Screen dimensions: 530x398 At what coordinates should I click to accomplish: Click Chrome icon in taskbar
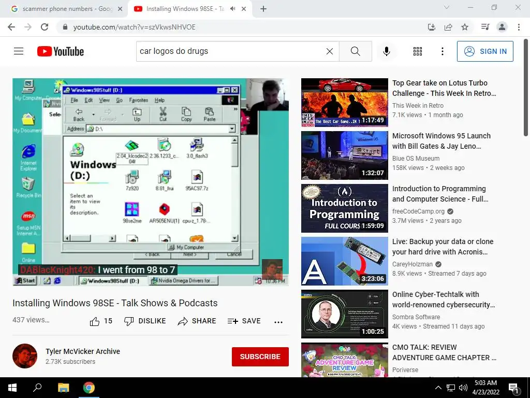(x=89, y=388)
